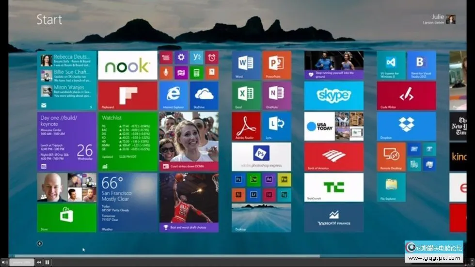Click the rewind button in player
This screenshot has width=475, height=267.
(x=39, y=262)
